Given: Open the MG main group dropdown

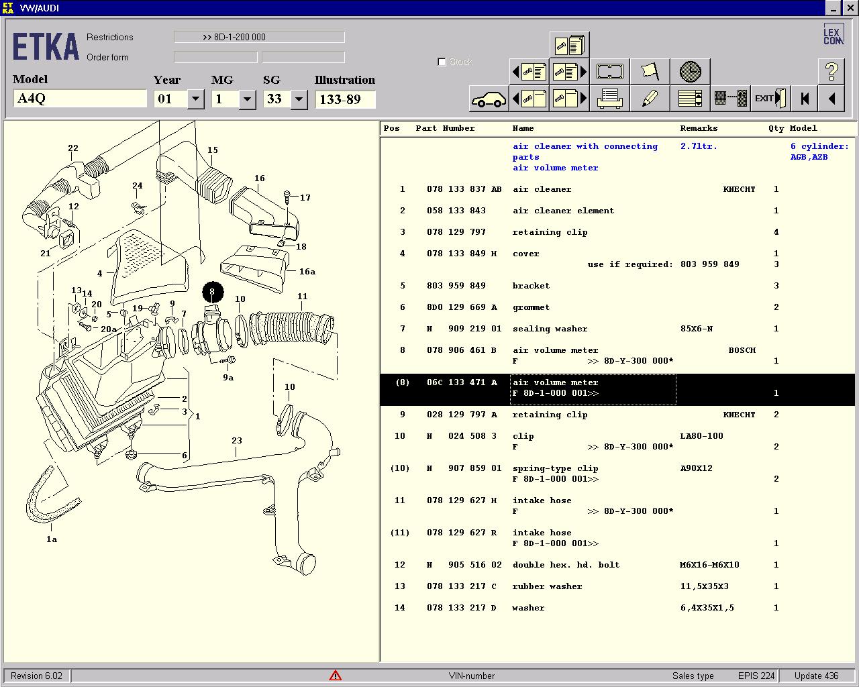Looking at the screenshot, I should 247,99.
